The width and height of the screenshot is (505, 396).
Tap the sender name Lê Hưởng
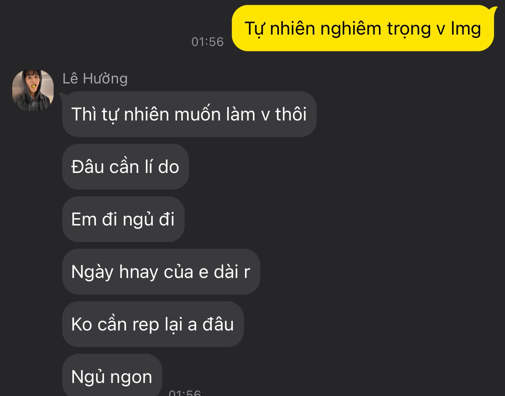point(95,79)
